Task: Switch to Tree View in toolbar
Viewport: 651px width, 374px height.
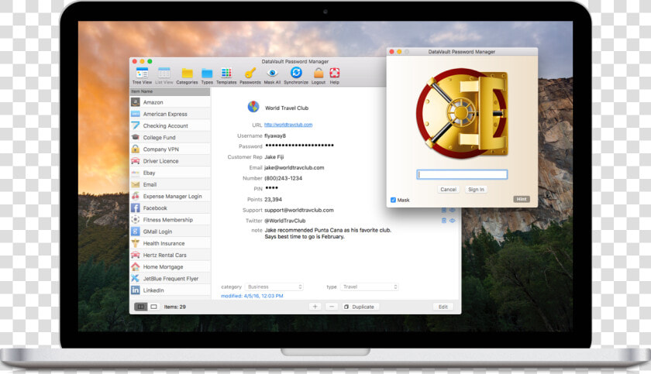Action: click(142, 77)
